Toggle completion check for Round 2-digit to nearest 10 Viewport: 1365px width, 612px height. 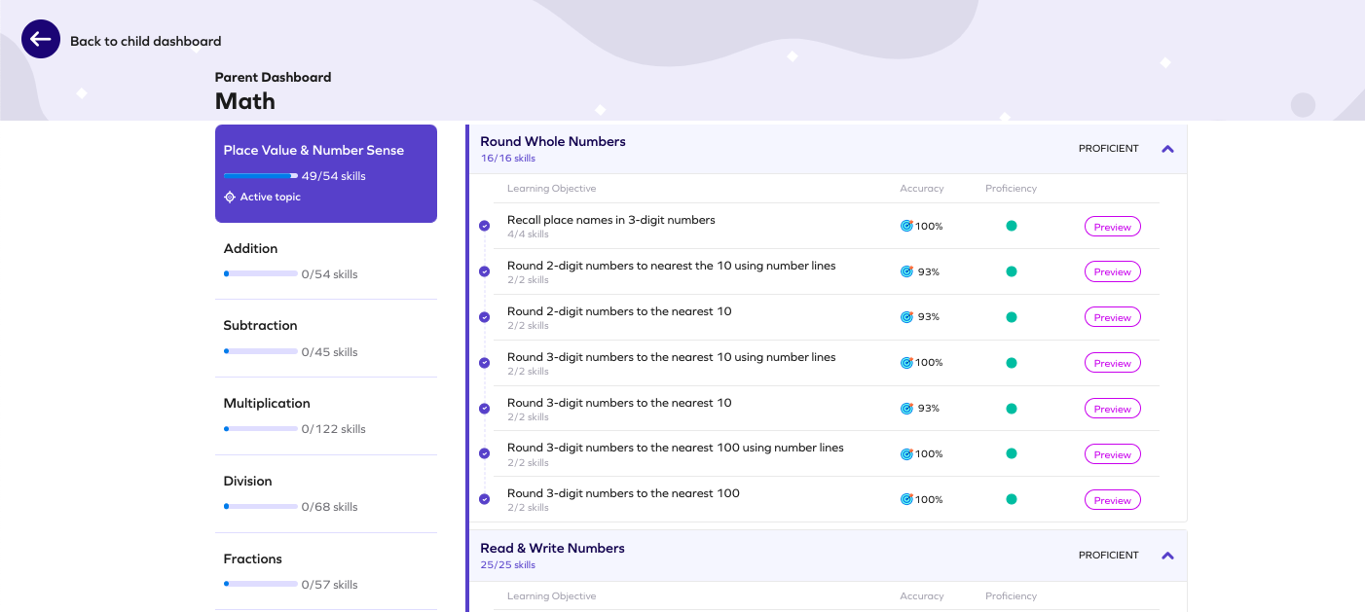coord(484,316)
